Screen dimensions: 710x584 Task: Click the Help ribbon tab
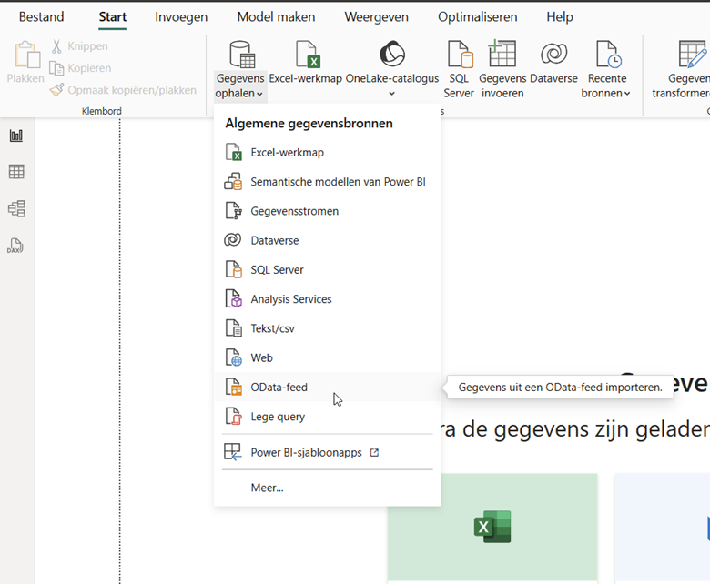(560, 16)
